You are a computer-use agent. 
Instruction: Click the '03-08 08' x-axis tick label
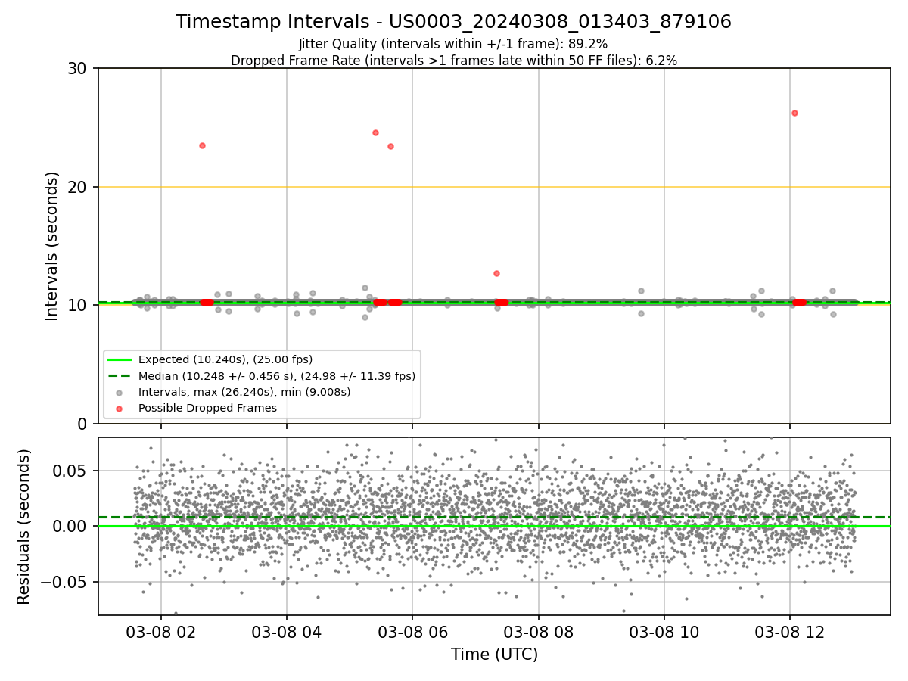[538, 632]
